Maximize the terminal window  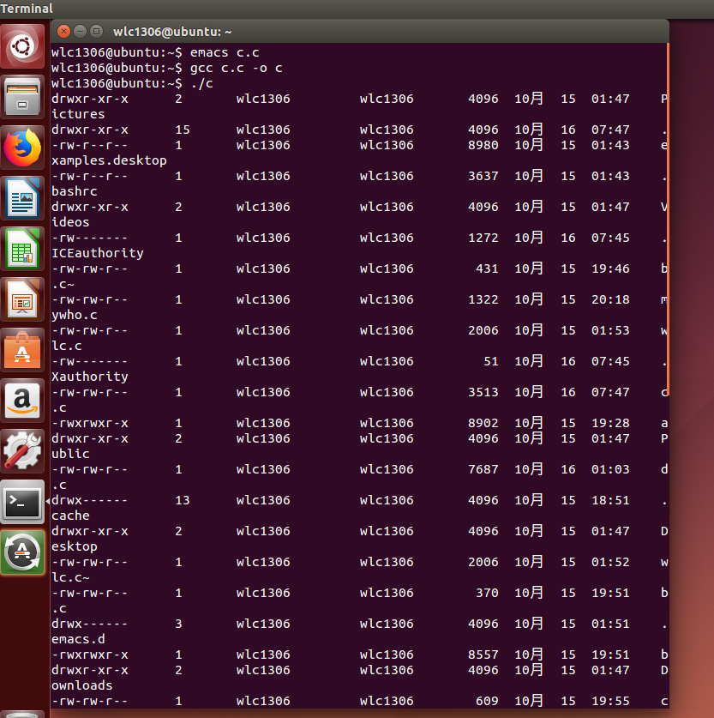[96, 32]
